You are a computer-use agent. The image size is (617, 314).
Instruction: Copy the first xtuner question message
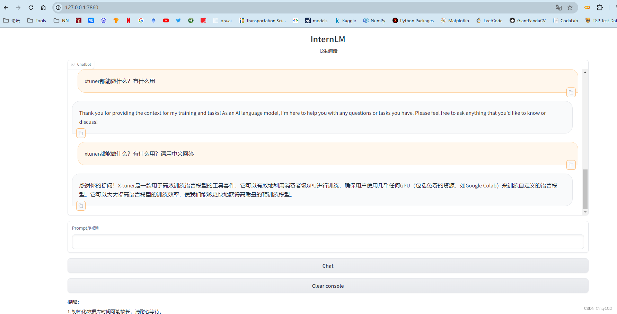[x=571, y=92]
